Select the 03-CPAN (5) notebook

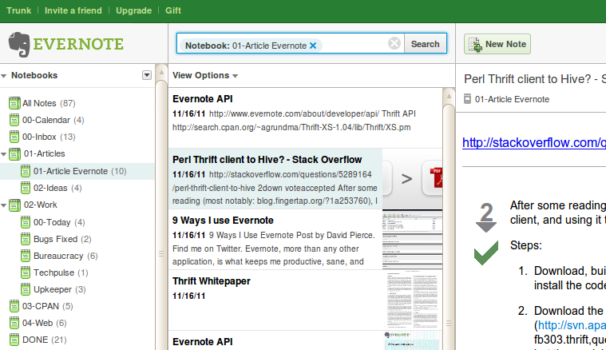(77, 306)
